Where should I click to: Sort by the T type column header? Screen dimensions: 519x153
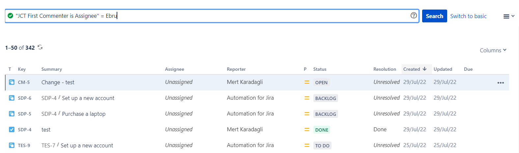pyautogui.click(x=10, y=69)
